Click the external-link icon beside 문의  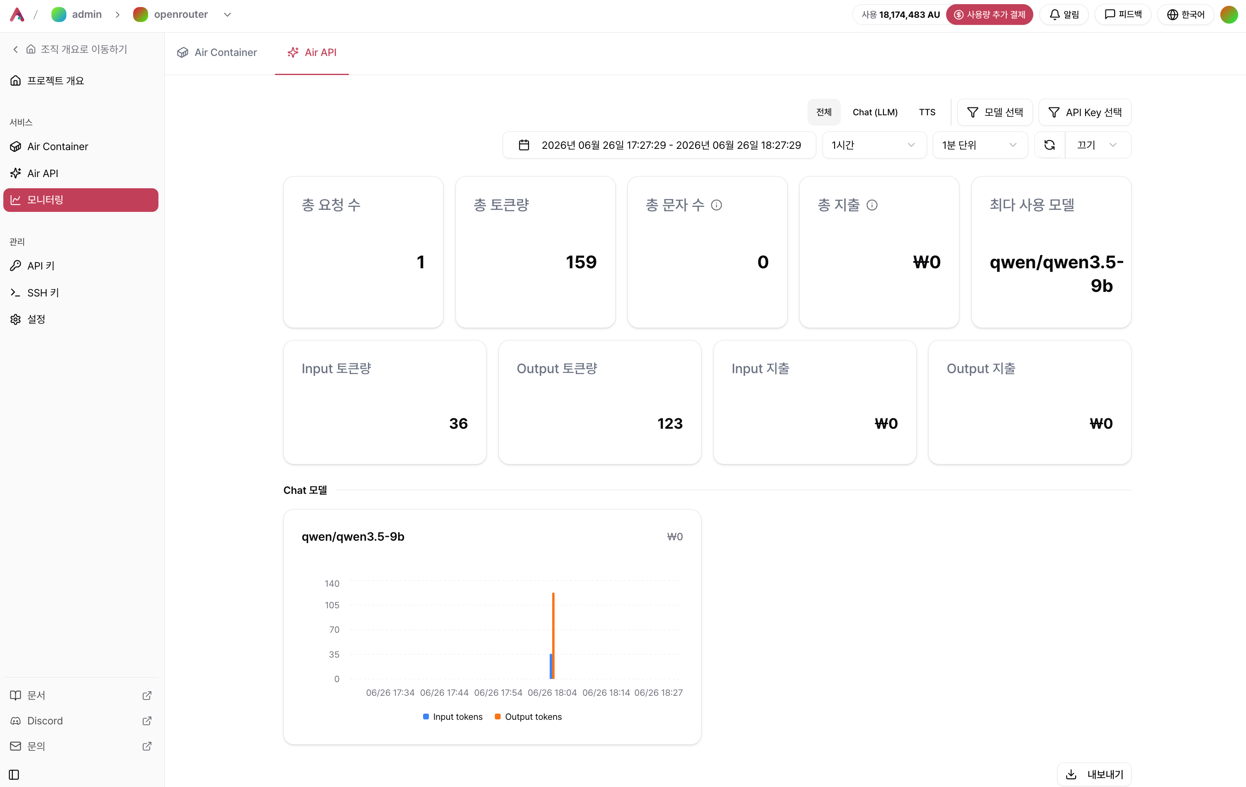pos(147,746)
